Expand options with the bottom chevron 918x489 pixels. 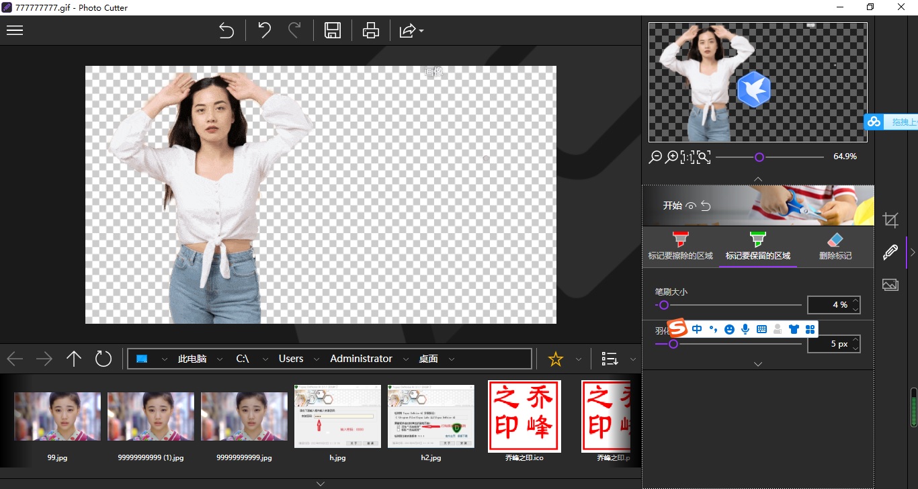[758, 364]
